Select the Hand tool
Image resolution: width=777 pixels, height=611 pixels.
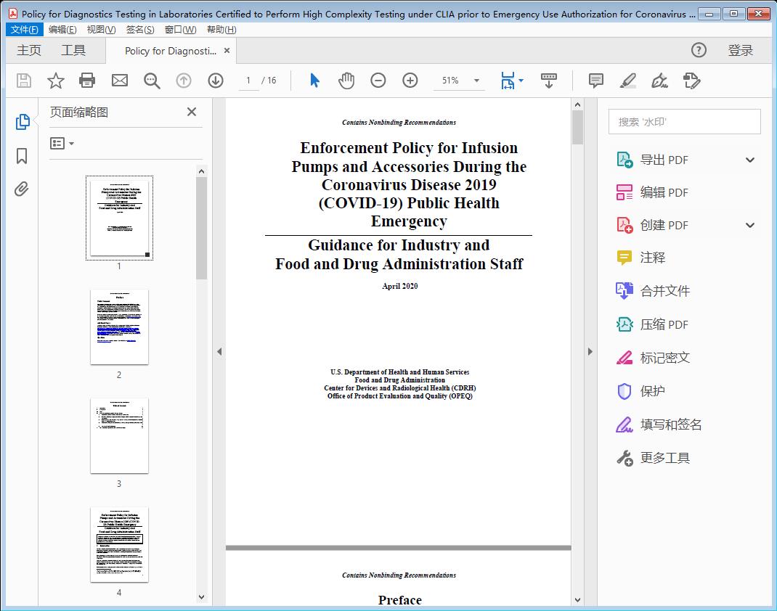click(x=346, y=81)
